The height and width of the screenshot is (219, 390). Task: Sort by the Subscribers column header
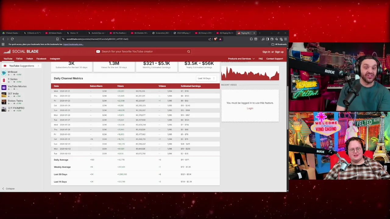click(96, 86)
